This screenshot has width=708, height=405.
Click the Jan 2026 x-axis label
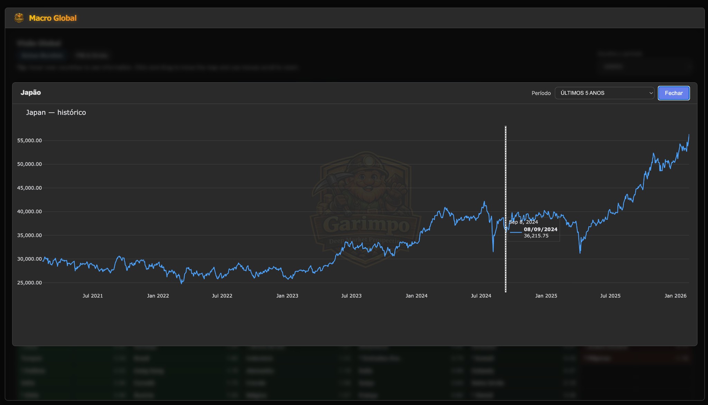click(675, 296)
